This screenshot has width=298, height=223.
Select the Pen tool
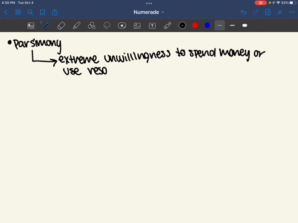(x=46, y=25)
